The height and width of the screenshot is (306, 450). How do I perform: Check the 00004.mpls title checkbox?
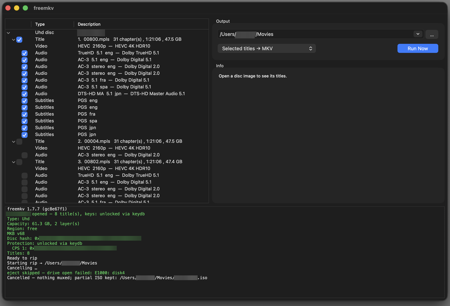click(19, 142)
